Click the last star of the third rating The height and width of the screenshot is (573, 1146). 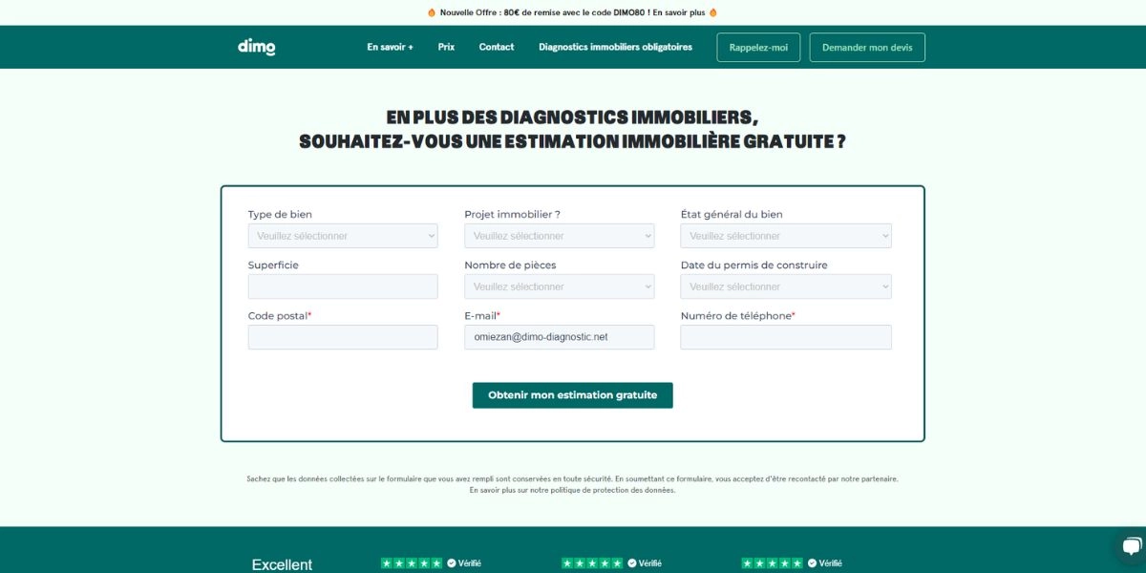pyautogui.click(x=798, y=562)
